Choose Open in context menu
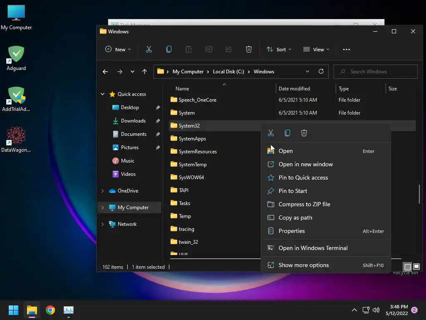The image size is (426, 320). (326, 151)
